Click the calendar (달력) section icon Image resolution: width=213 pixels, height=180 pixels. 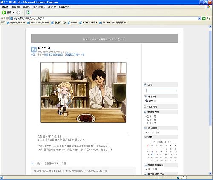tap(145, 137)
